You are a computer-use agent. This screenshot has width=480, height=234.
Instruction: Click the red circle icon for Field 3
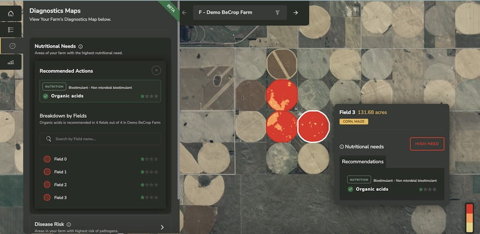click(x=47, y=197)
